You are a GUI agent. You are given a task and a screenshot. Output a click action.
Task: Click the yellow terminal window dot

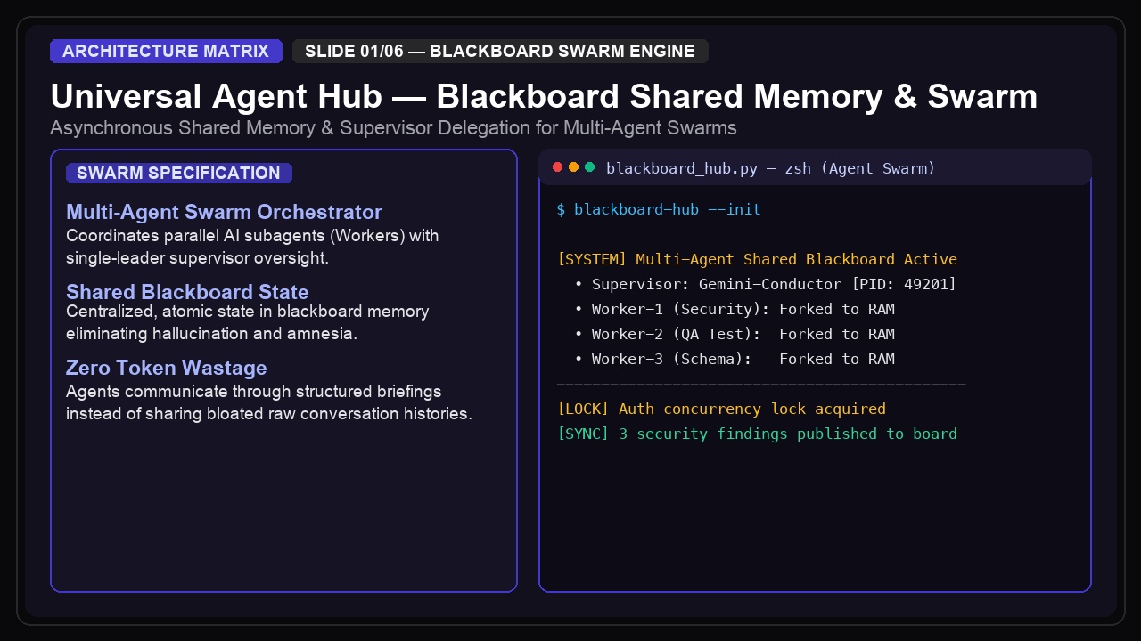coord(573,167)
